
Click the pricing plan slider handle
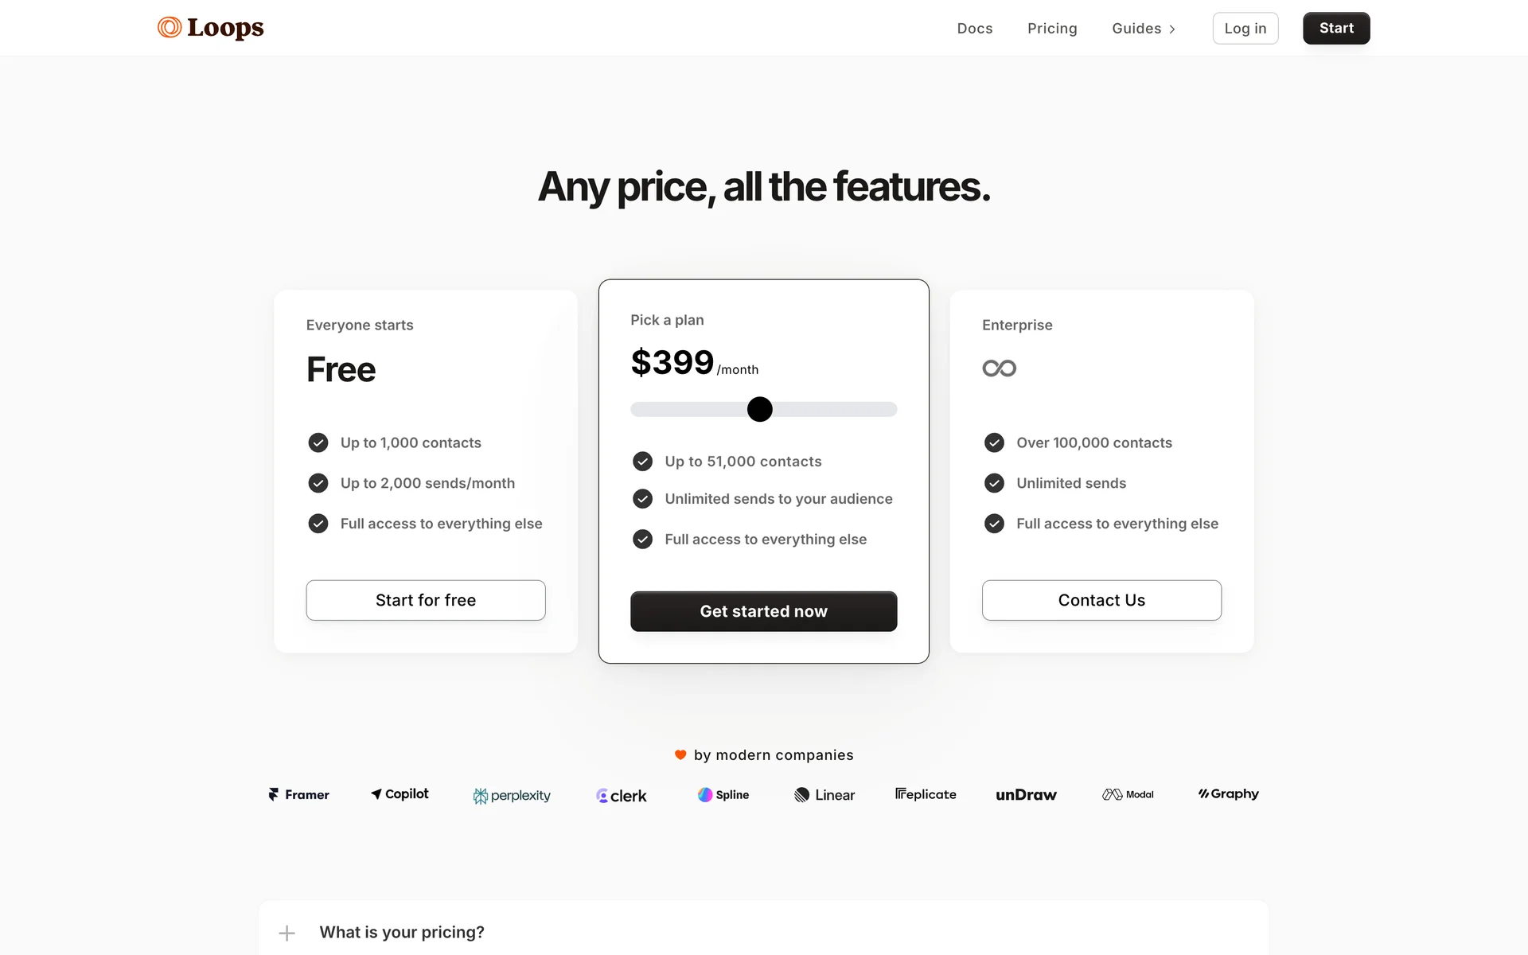click(760, 409)
